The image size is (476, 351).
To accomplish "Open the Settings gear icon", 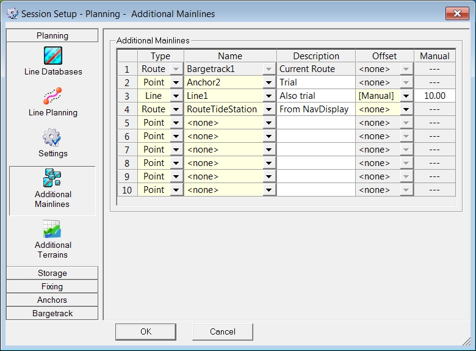I will [52, 137].
